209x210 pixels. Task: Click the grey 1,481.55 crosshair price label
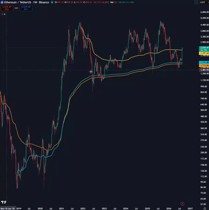(204, 70)
